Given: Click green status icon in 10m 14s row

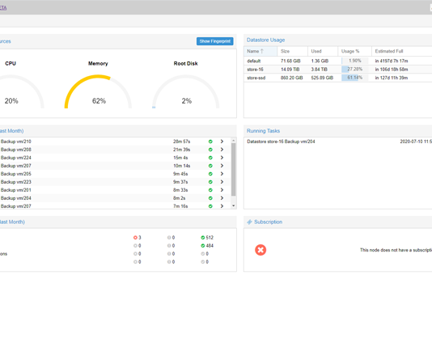Looking at the screenshot, I should pos(210,166).
